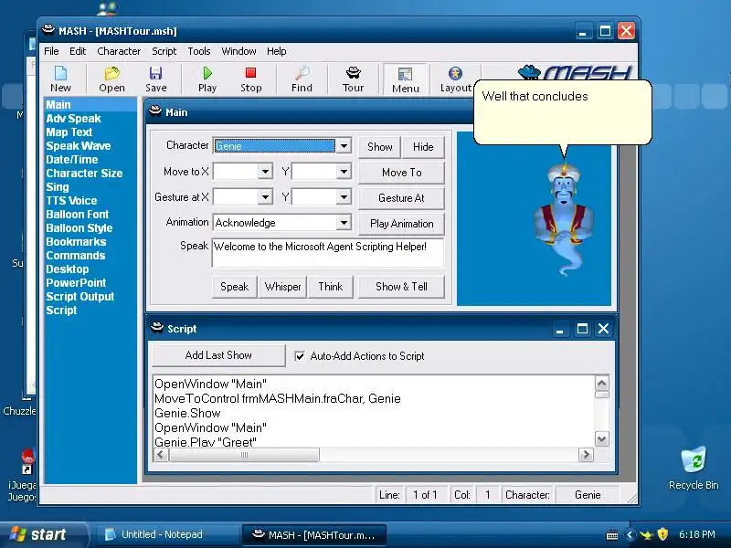
Task: Click the script scroll up arrow
Action: pos(602,384)
